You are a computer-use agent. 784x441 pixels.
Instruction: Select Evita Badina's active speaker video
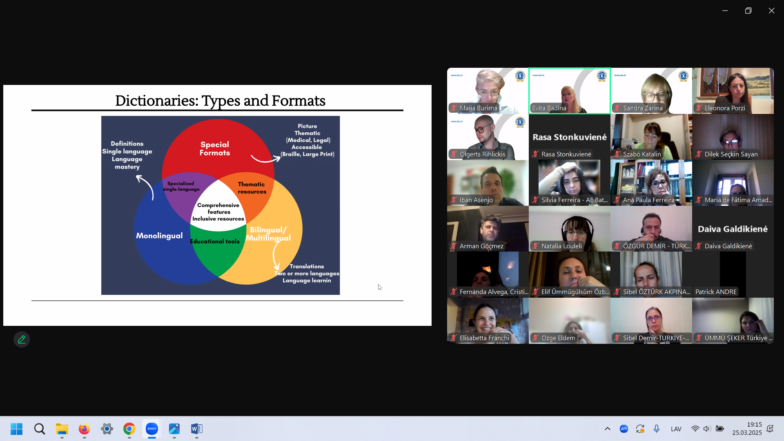569,91
